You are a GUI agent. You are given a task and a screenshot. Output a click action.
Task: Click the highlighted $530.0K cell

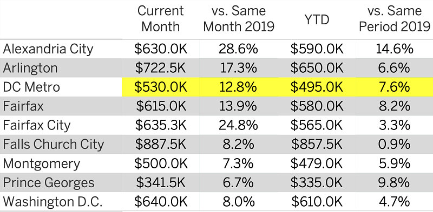pos(161,87)
